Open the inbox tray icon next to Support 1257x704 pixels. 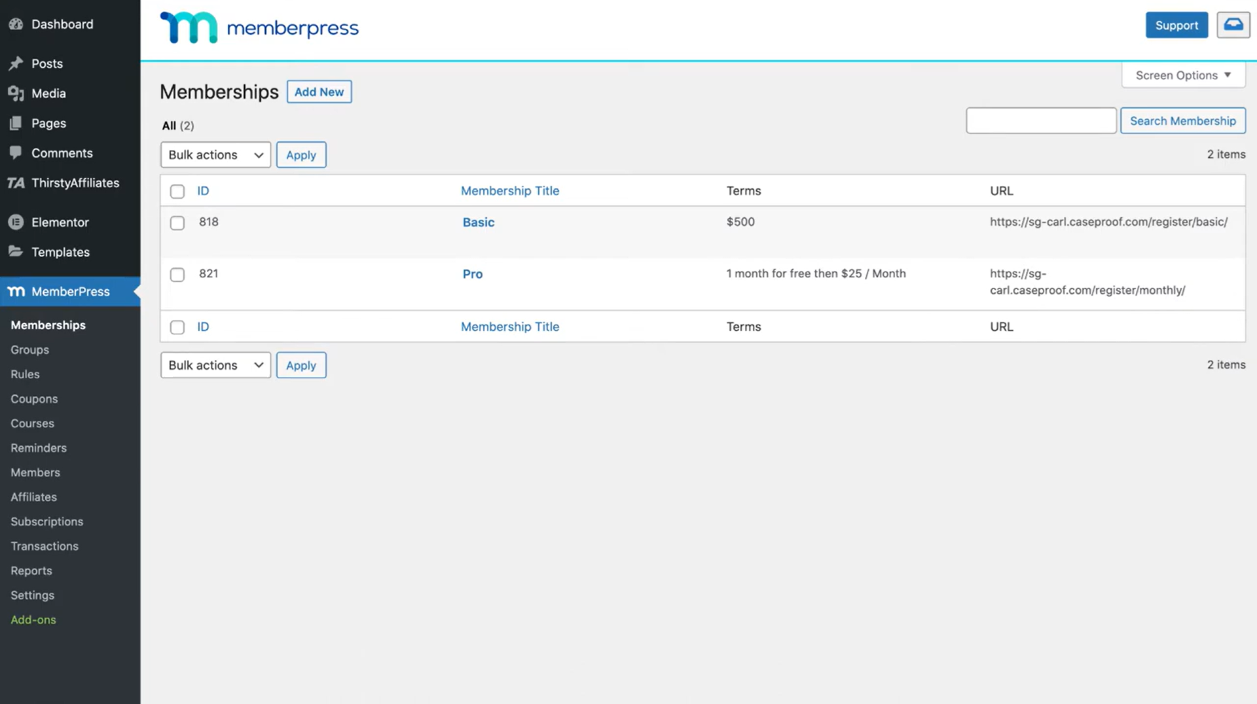coord(1233,25)
